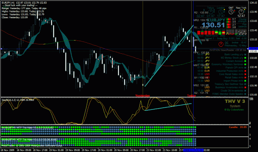The width and height of the screenshot is (258, 152).
Task: Click the Close: Yesterday 133.09 text line
Action: (14, 17)
